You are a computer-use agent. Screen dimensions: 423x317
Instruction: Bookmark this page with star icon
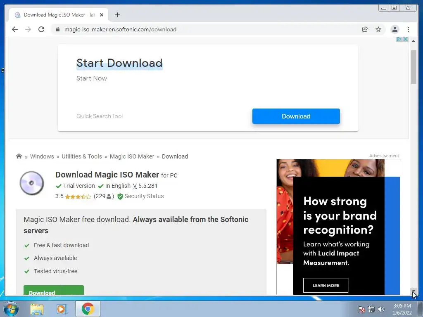(378, 29)
